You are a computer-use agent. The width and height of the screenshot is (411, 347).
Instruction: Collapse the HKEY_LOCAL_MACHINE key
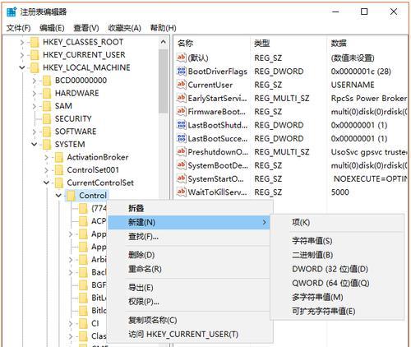tap(22, 67)
